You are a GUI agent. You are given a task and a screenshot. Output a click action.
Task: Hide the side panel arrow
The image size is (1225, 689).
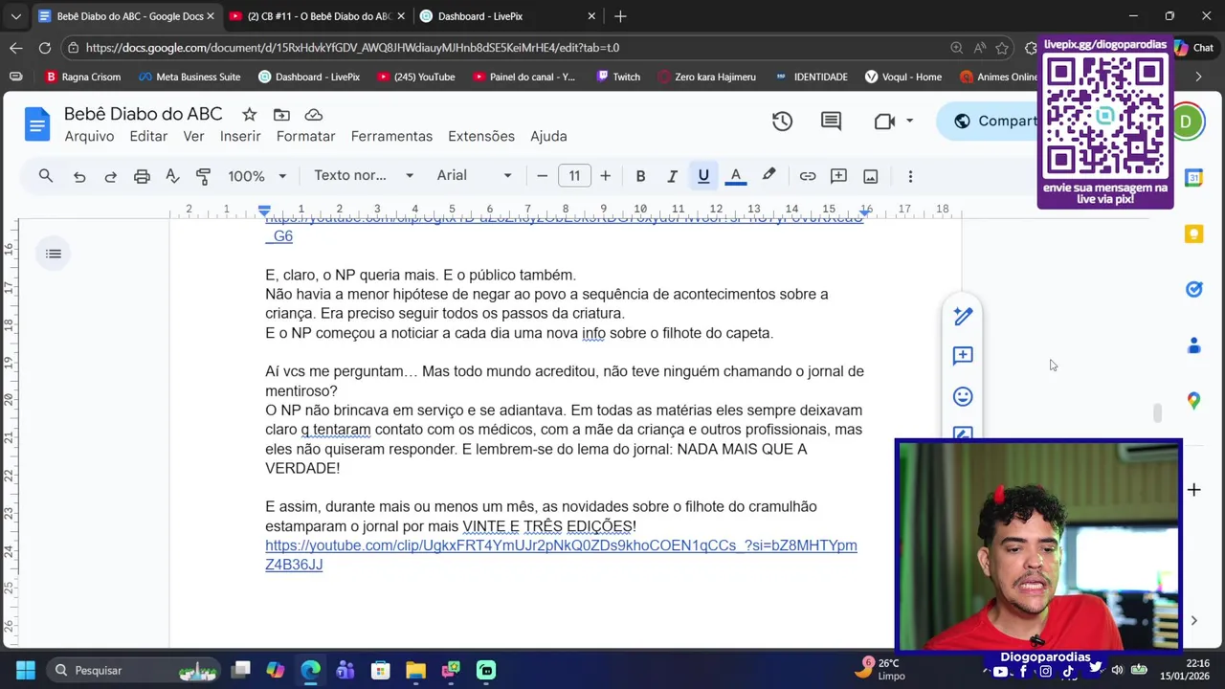pyautogui.click(x=1193, y=620)
